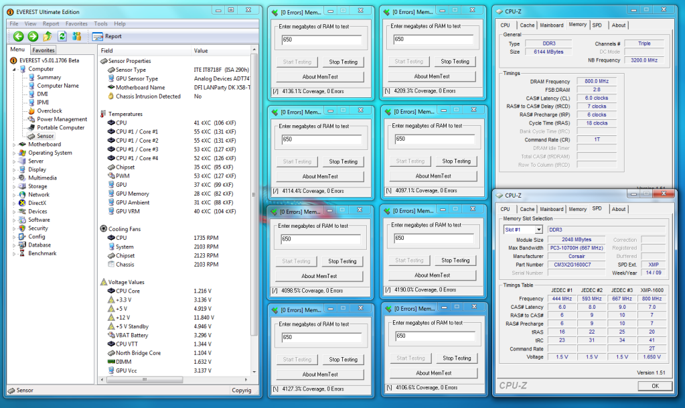Click the green Forward arrow in EVEREST toolbar
The image size is (685, 408).
(x=33, y=36)
